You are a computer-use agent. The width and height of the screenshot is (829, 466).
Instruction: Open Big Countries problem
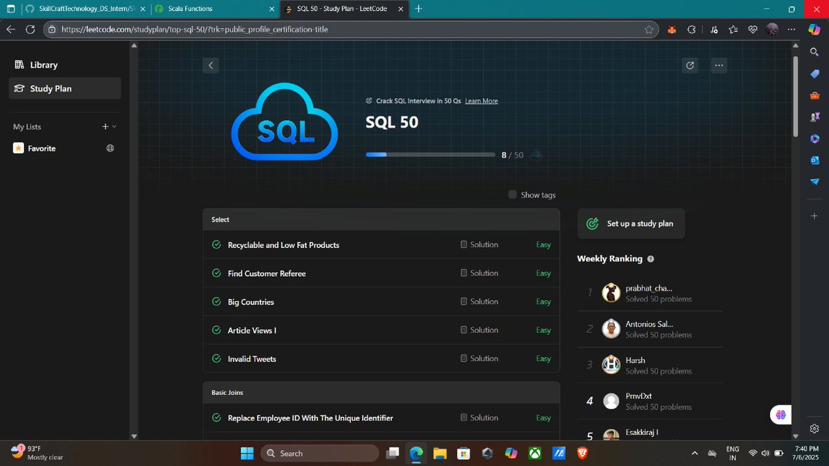tap(251, 302)
